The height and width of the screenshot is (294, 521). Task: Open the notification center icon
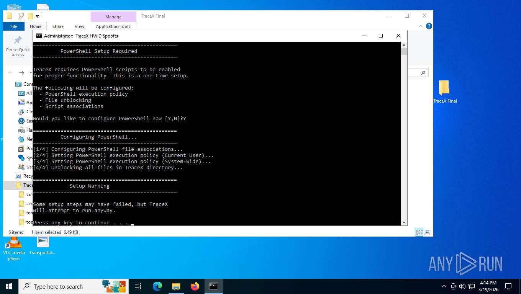click(508, 286)
